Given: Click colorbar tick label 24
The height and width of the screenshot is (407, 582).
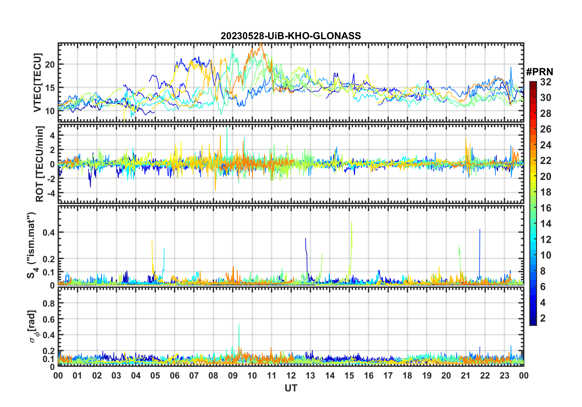Looking at the screenshot, I should (x=546, y=145).
